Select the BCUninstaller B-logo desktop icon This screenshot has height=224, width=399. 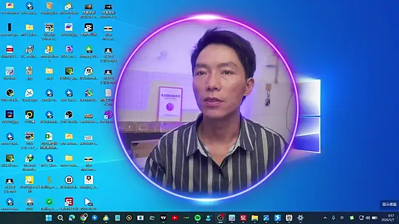69,182
